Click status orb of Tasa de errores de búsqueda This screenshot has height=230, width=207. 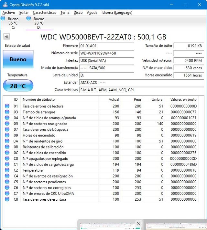(7, 129)
